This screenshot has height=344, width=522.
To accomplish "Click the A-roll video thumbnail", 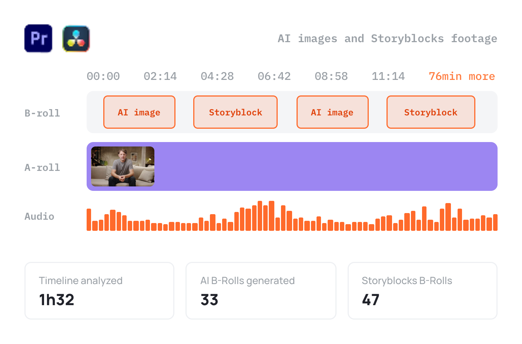I will click(x=123, y=166).
